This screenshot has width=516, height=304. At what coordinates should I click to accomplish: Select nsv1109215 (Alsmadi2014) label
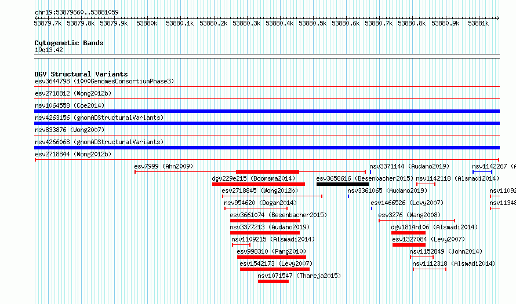point(273,239)
